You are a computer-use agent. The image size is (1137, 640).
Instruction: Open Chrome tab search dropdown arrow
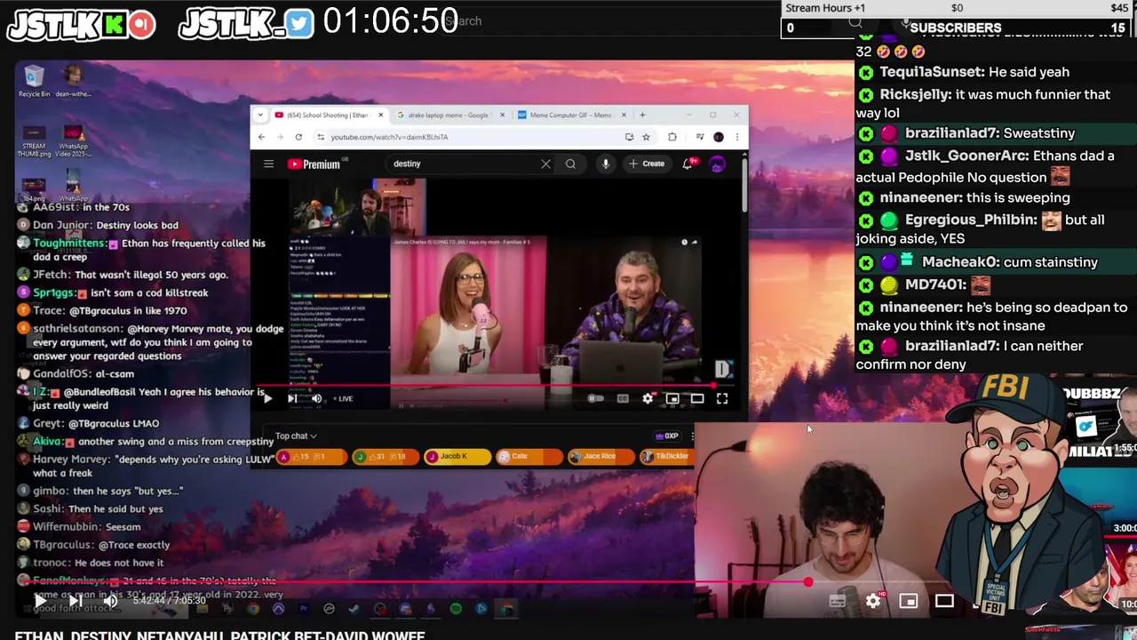pyautogui.click(x=261, y=115)
